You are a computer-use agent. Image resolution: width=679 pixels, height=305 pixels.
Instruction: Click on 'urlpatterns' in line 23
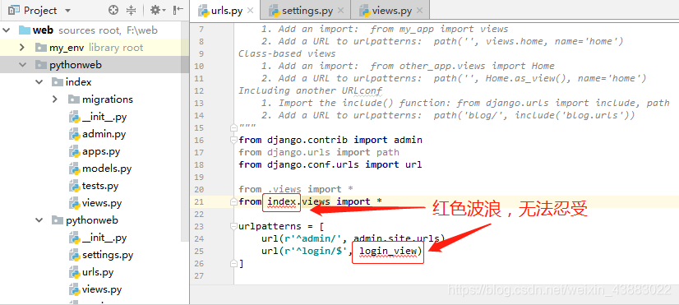270,226
